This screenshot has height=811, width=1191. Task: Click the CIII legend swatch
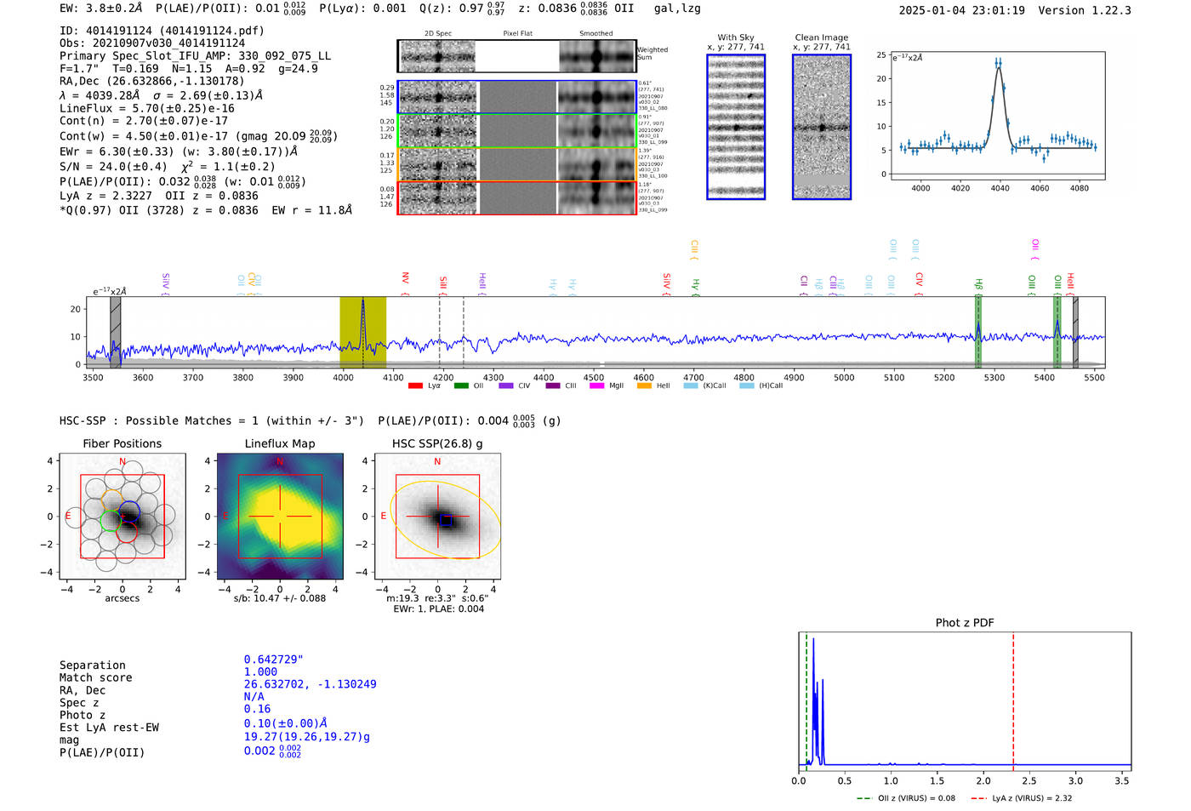point(553,386)
